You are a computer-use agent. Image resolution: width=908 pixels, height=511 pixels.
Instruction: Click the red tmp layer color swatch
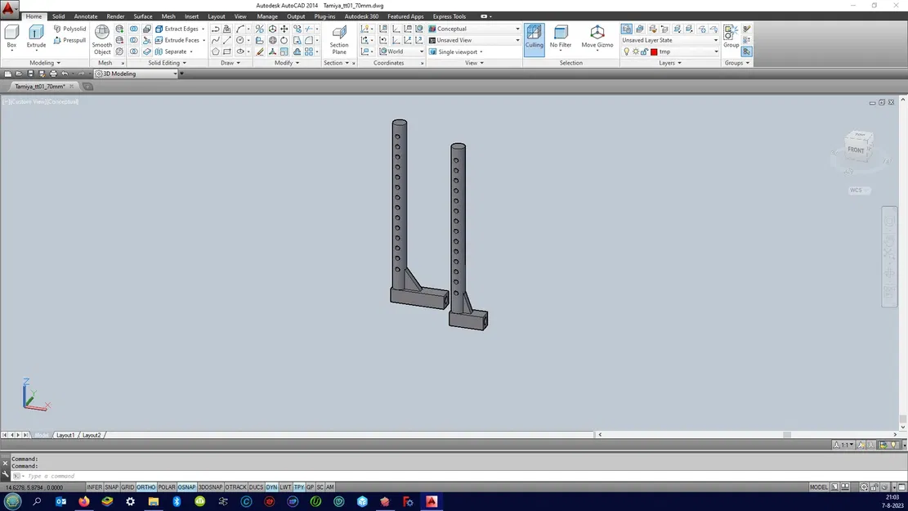tap(654, 52)
